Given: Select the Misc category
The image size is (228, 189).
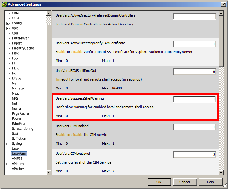Looking at the screenshot, I should [15, 93].
